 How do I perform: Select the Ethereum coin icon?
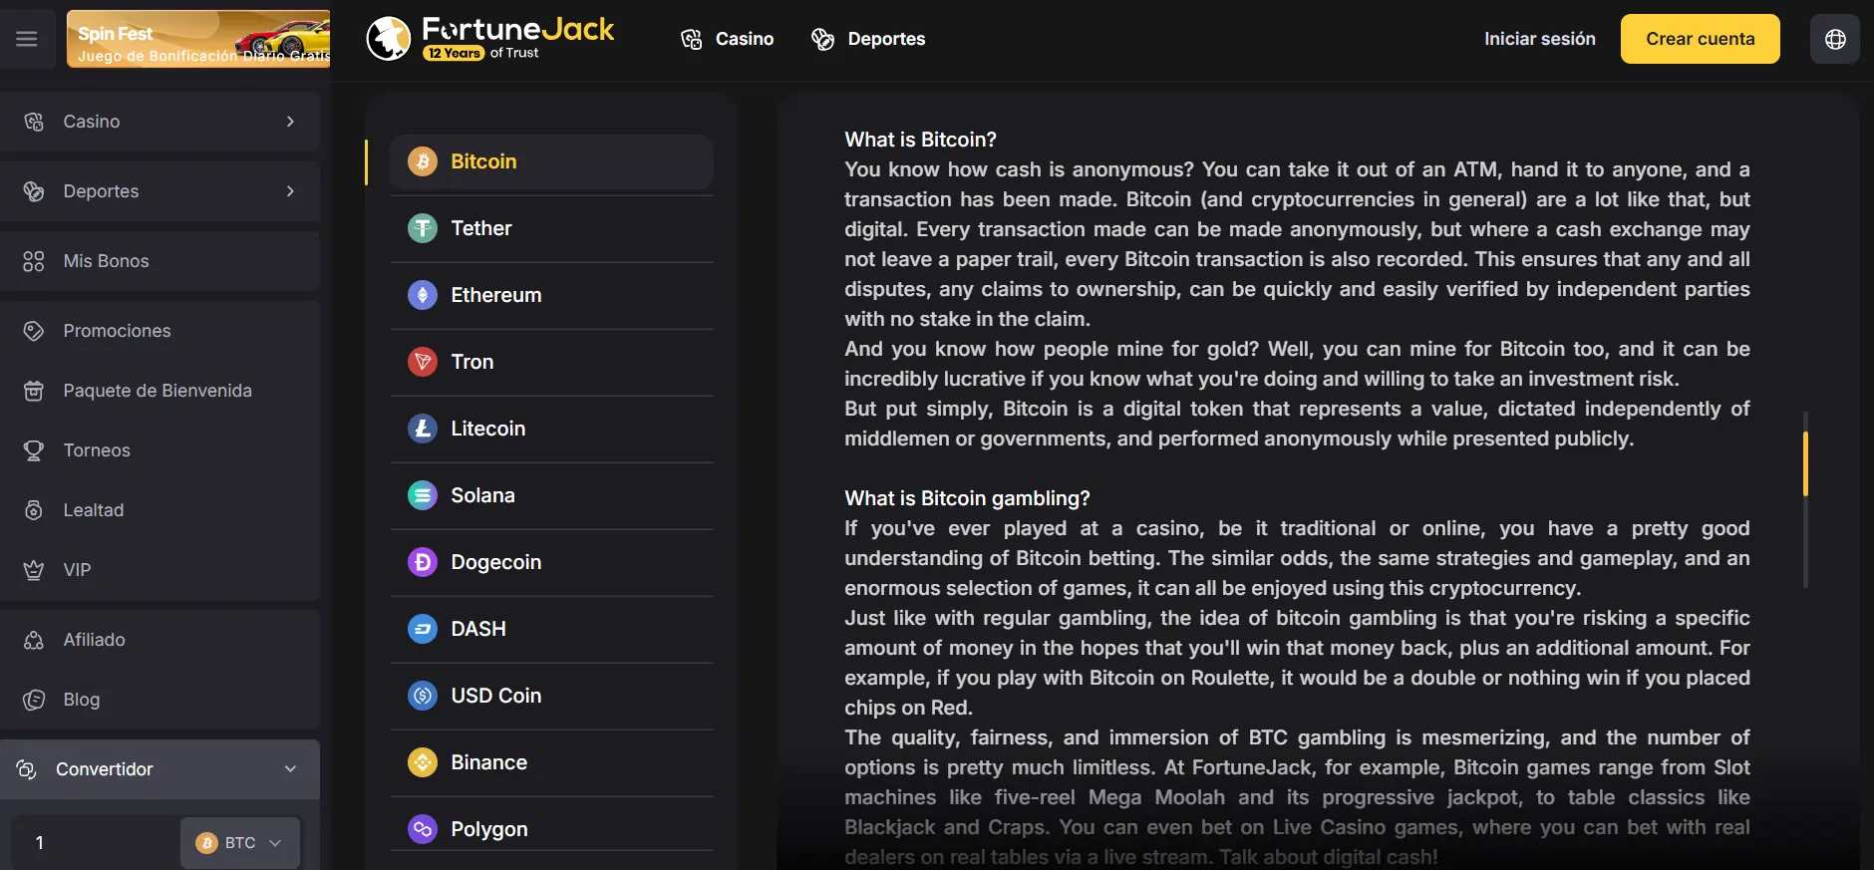tap(423, 295)
